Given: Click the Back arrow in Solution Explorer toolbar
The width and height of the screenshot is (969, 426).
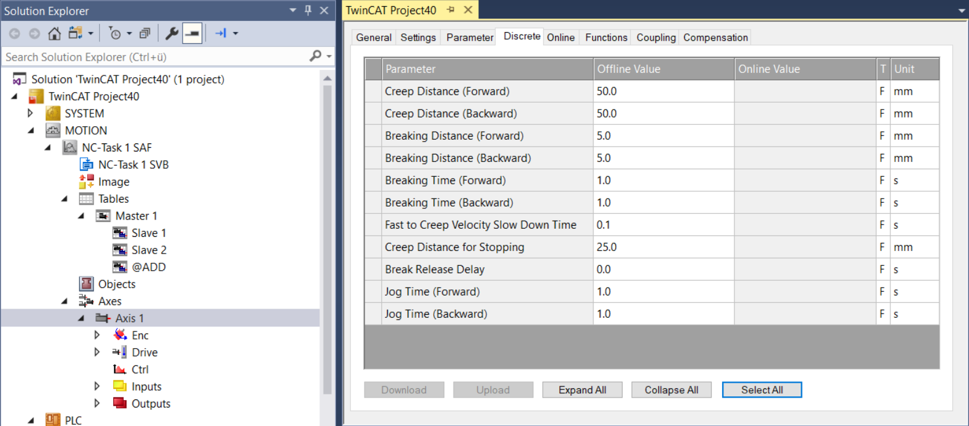Looking at the screenshot, I should pyautogui.click(x=14, y=33).
